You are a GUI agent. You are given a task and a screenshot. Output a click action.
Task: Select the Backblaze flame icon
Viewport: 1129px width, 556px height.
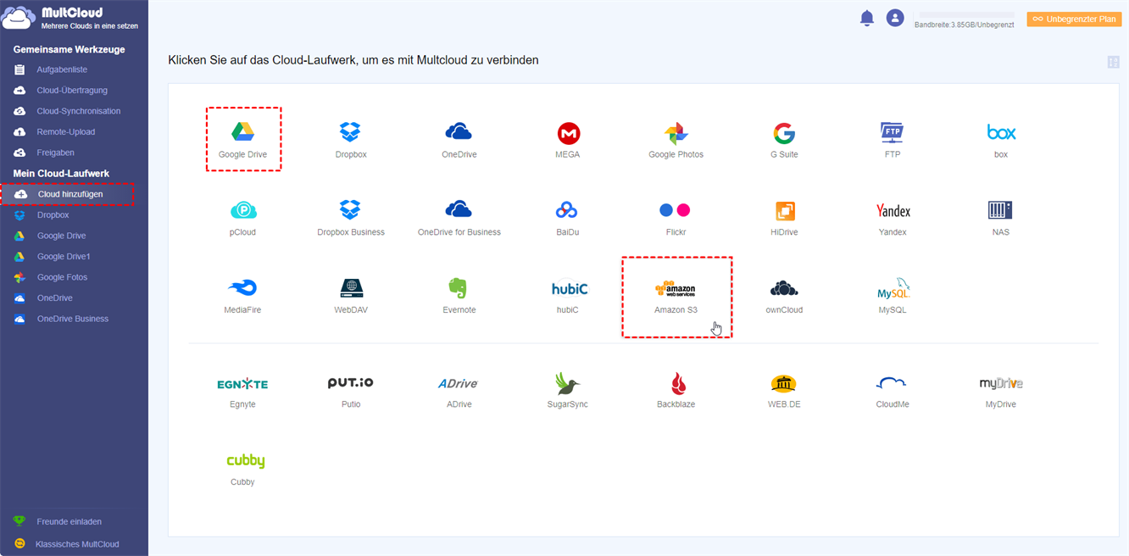[677, 383]
